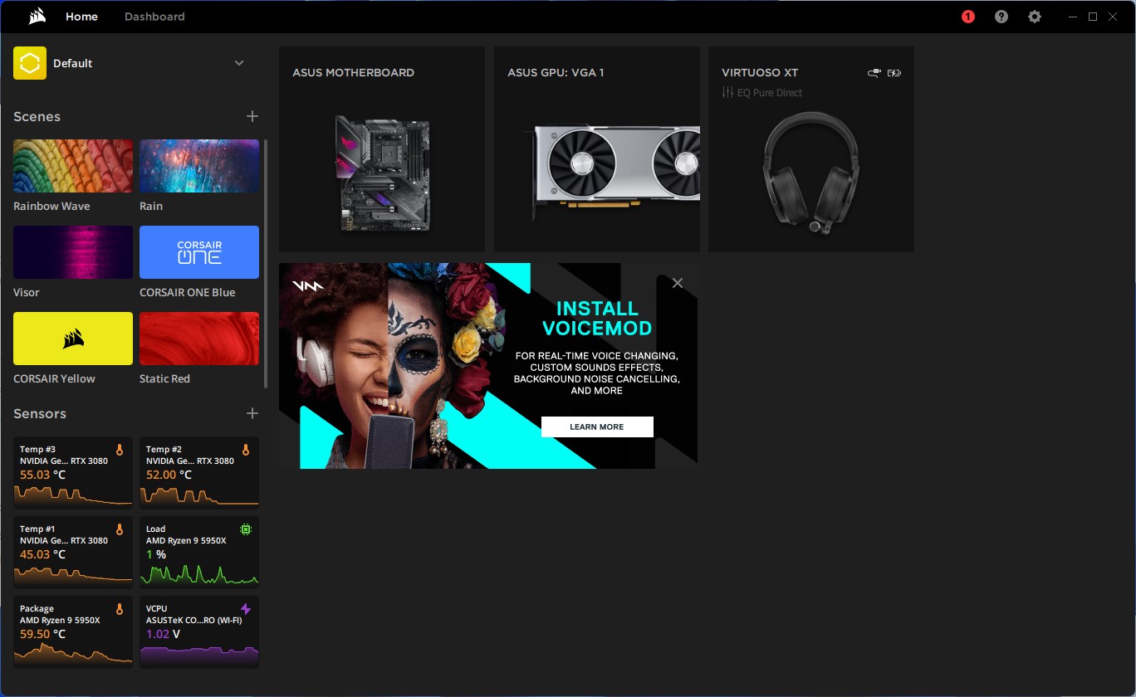This screenshot has height=697, width=1136.
Task: Add a new scene with plus icon
Action: (x=252, y=116)
